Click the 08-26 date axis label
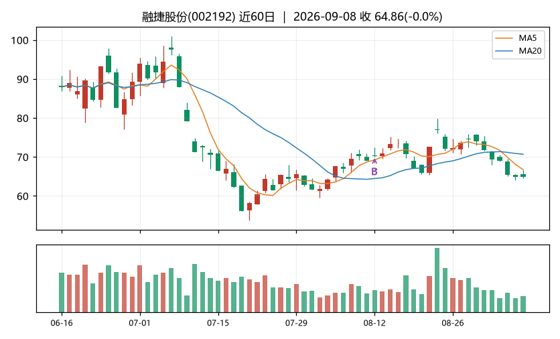Viewport: 560px width, 339px height. point(453,324)
